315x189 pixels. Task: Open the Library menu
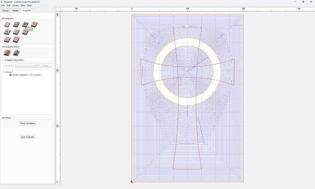coord(16,5)
